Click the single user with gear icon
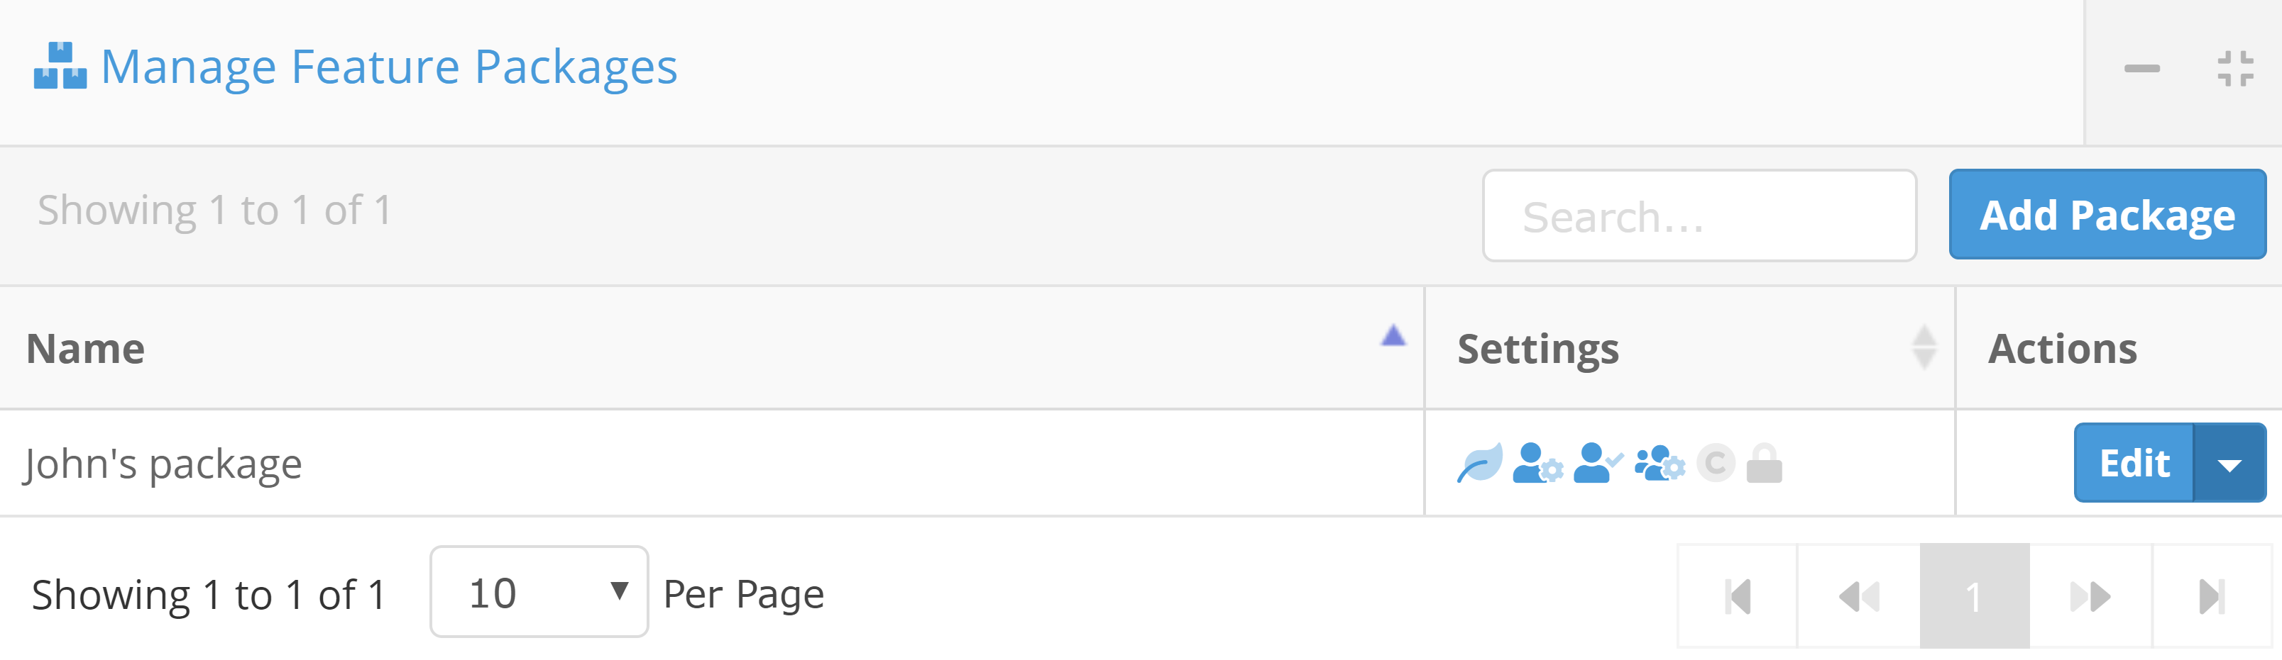Image resolution: width=2282 pixels, height=660 pixels. tap(1536, 463)
